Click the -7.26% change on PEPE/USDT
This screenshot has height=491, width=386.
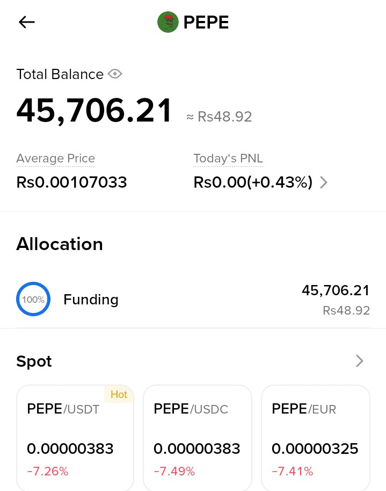click(x=48, y=471)
